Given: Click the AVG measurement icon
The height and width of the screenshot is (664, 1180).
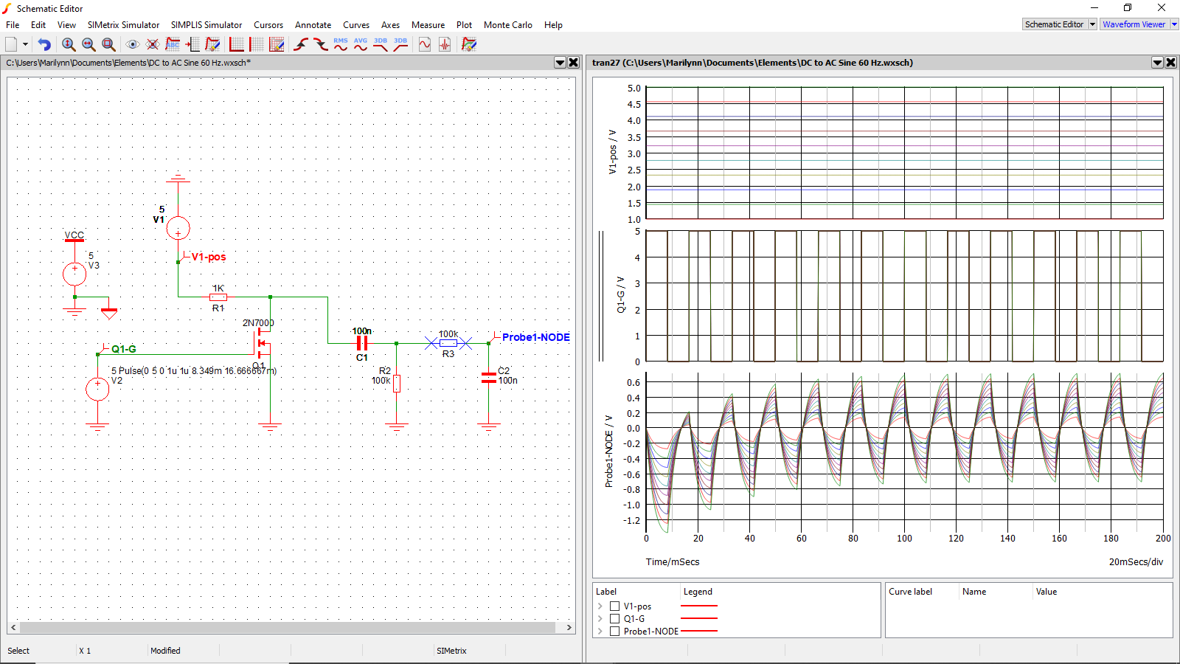Looking at the screenshot, I should click(x=361, y=44).
